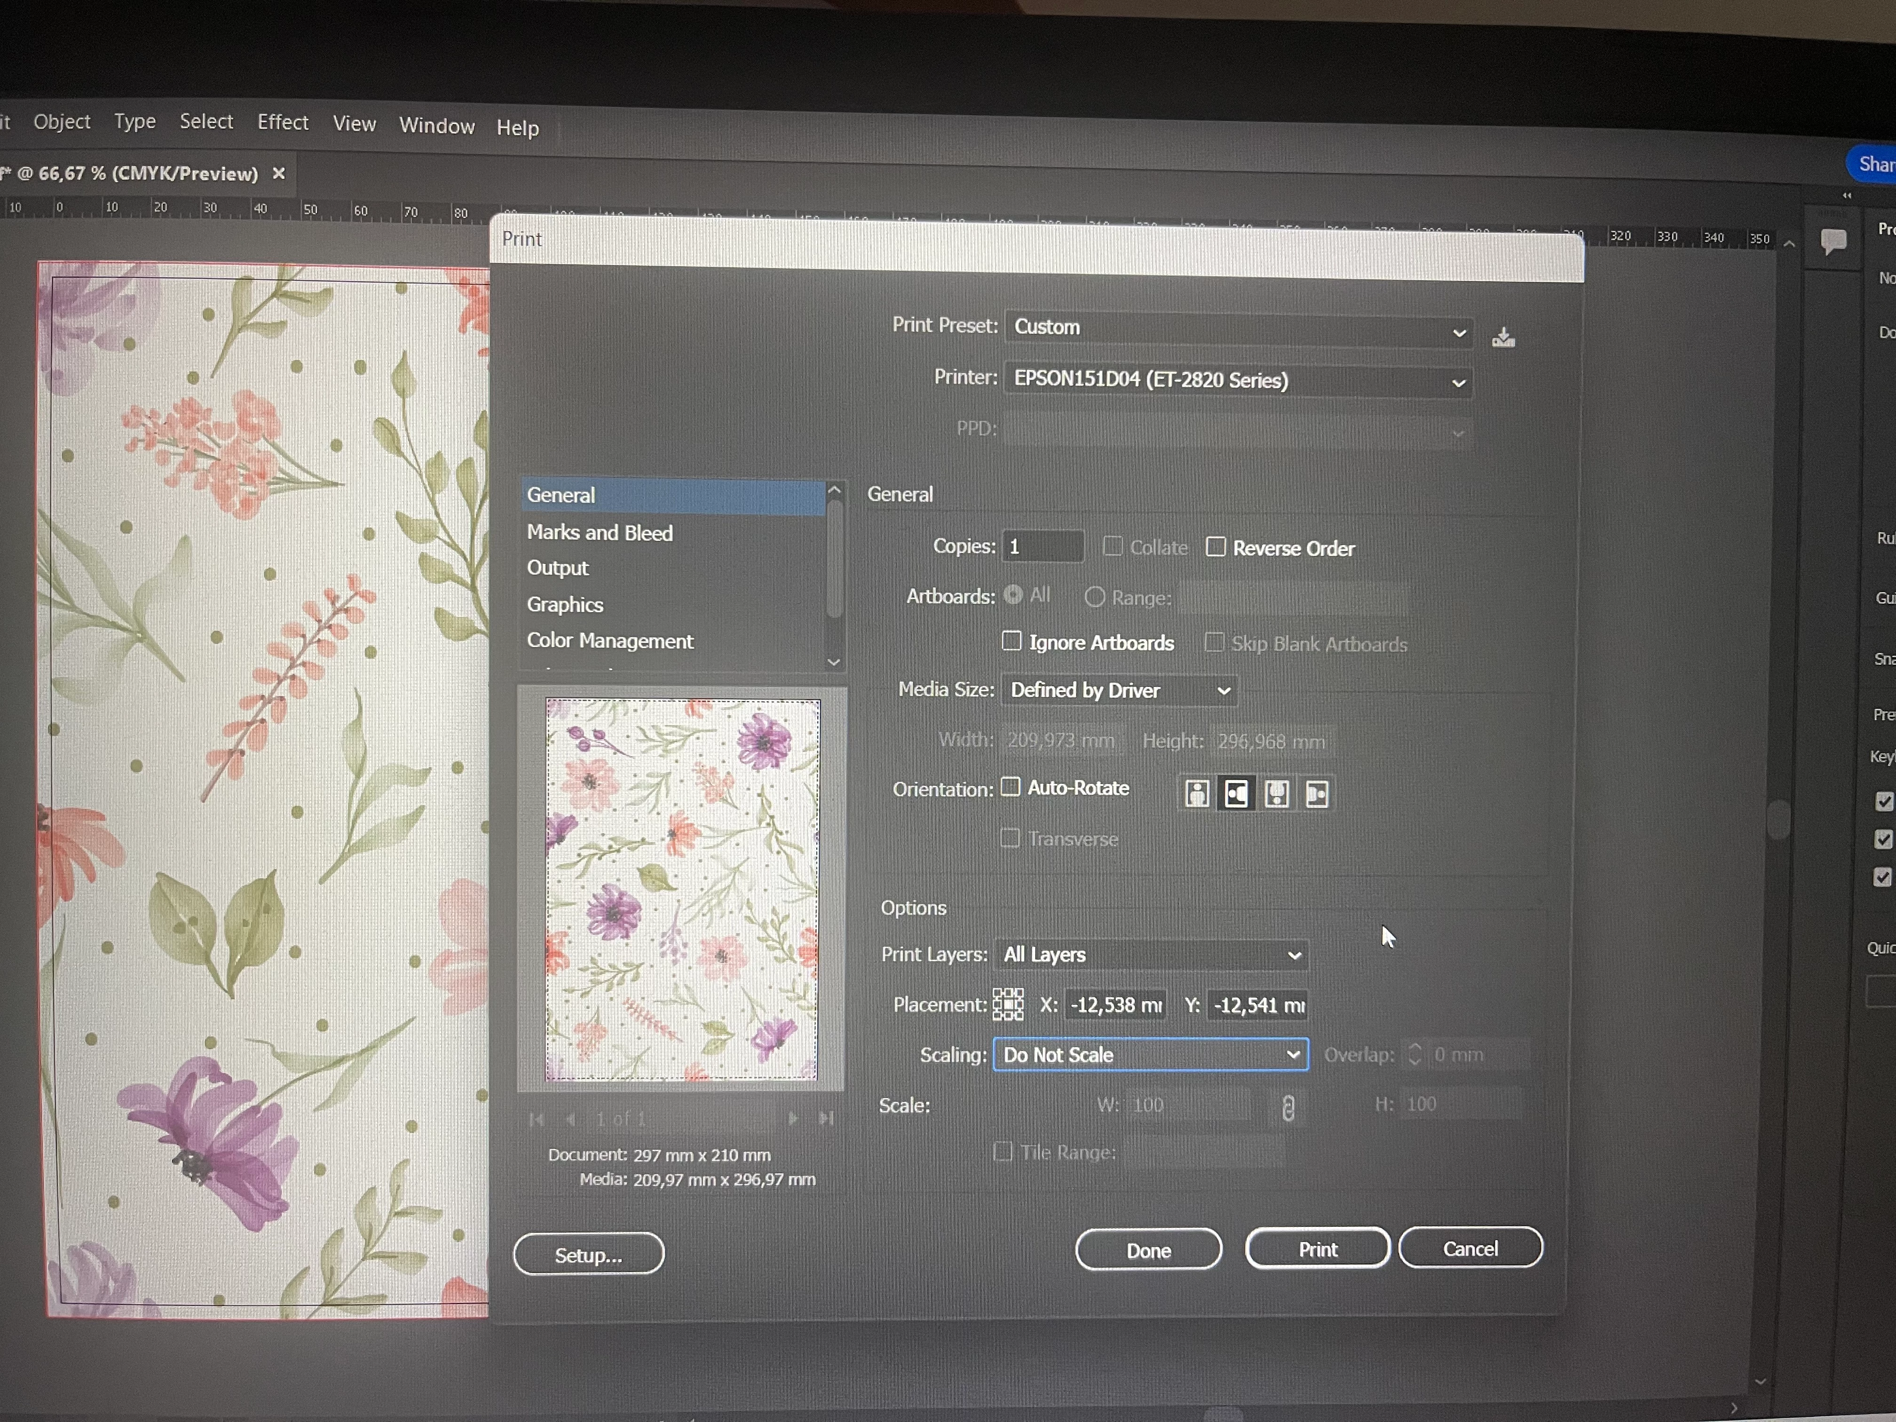
Task: Open the Print Preset dropdown
Action: 1238,329
